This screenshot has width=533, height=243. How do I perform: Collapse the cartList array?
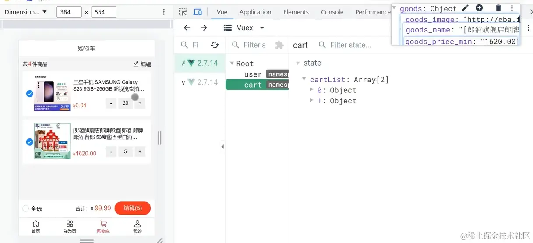point(304,79)
